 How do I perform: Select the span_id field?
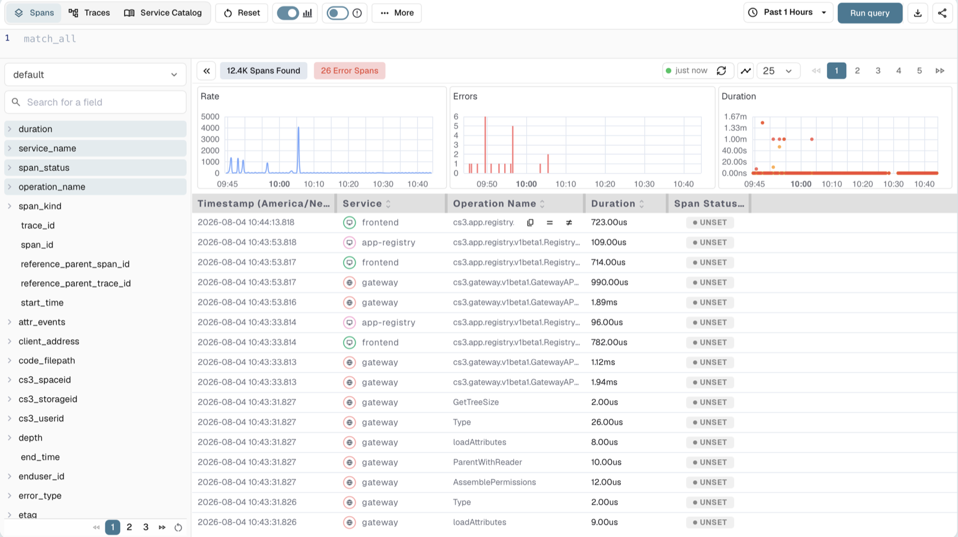[x=37, y=245]
